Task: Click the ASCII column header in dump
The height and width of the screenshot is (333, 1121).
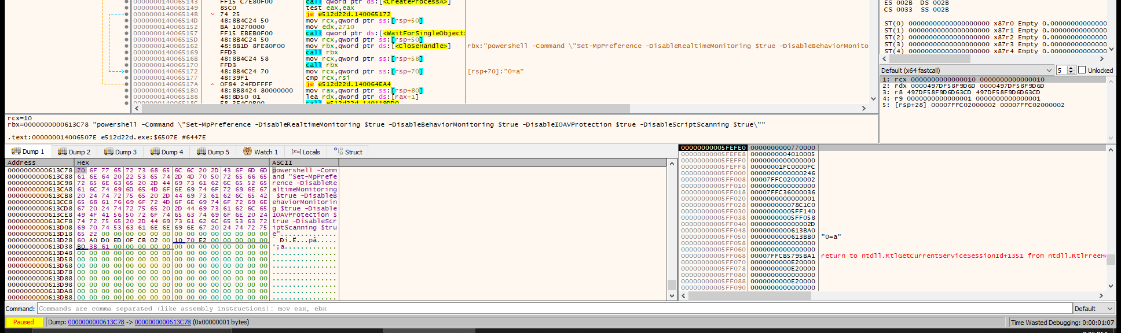Action: click(282, 163)
